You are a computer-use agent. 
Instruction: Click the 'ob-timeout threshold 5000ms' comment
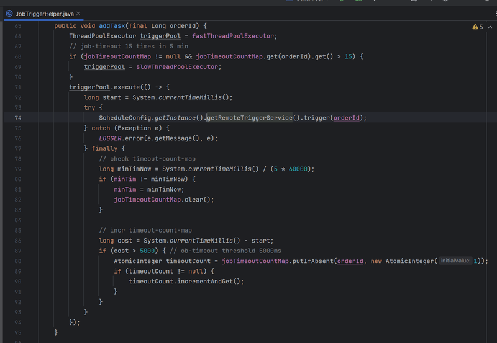[x=226, y=251]
